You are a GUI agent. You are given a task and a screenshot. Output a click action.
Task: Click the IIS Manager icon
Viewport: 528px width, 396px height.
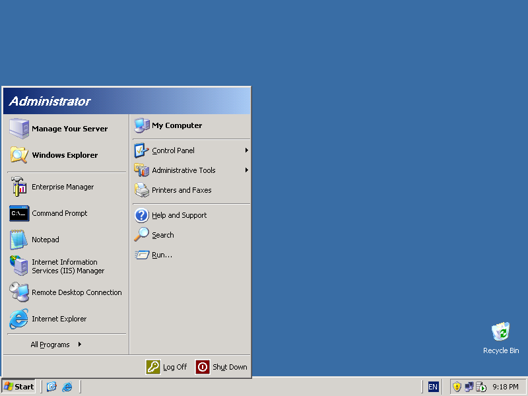(19, 266)
